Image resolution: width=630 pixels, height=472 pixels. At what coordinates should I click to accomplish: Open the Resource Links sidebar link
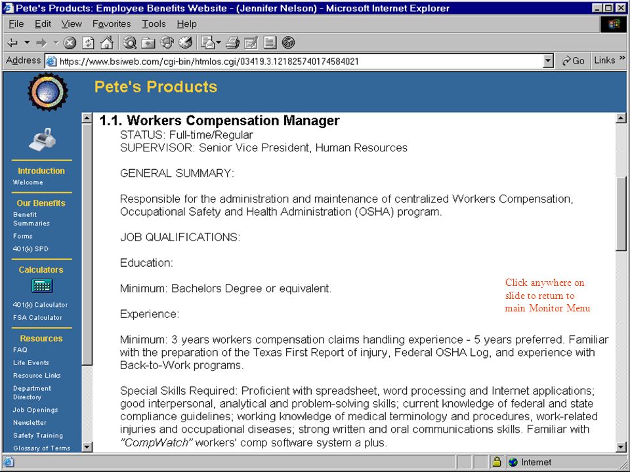(37, 375)
